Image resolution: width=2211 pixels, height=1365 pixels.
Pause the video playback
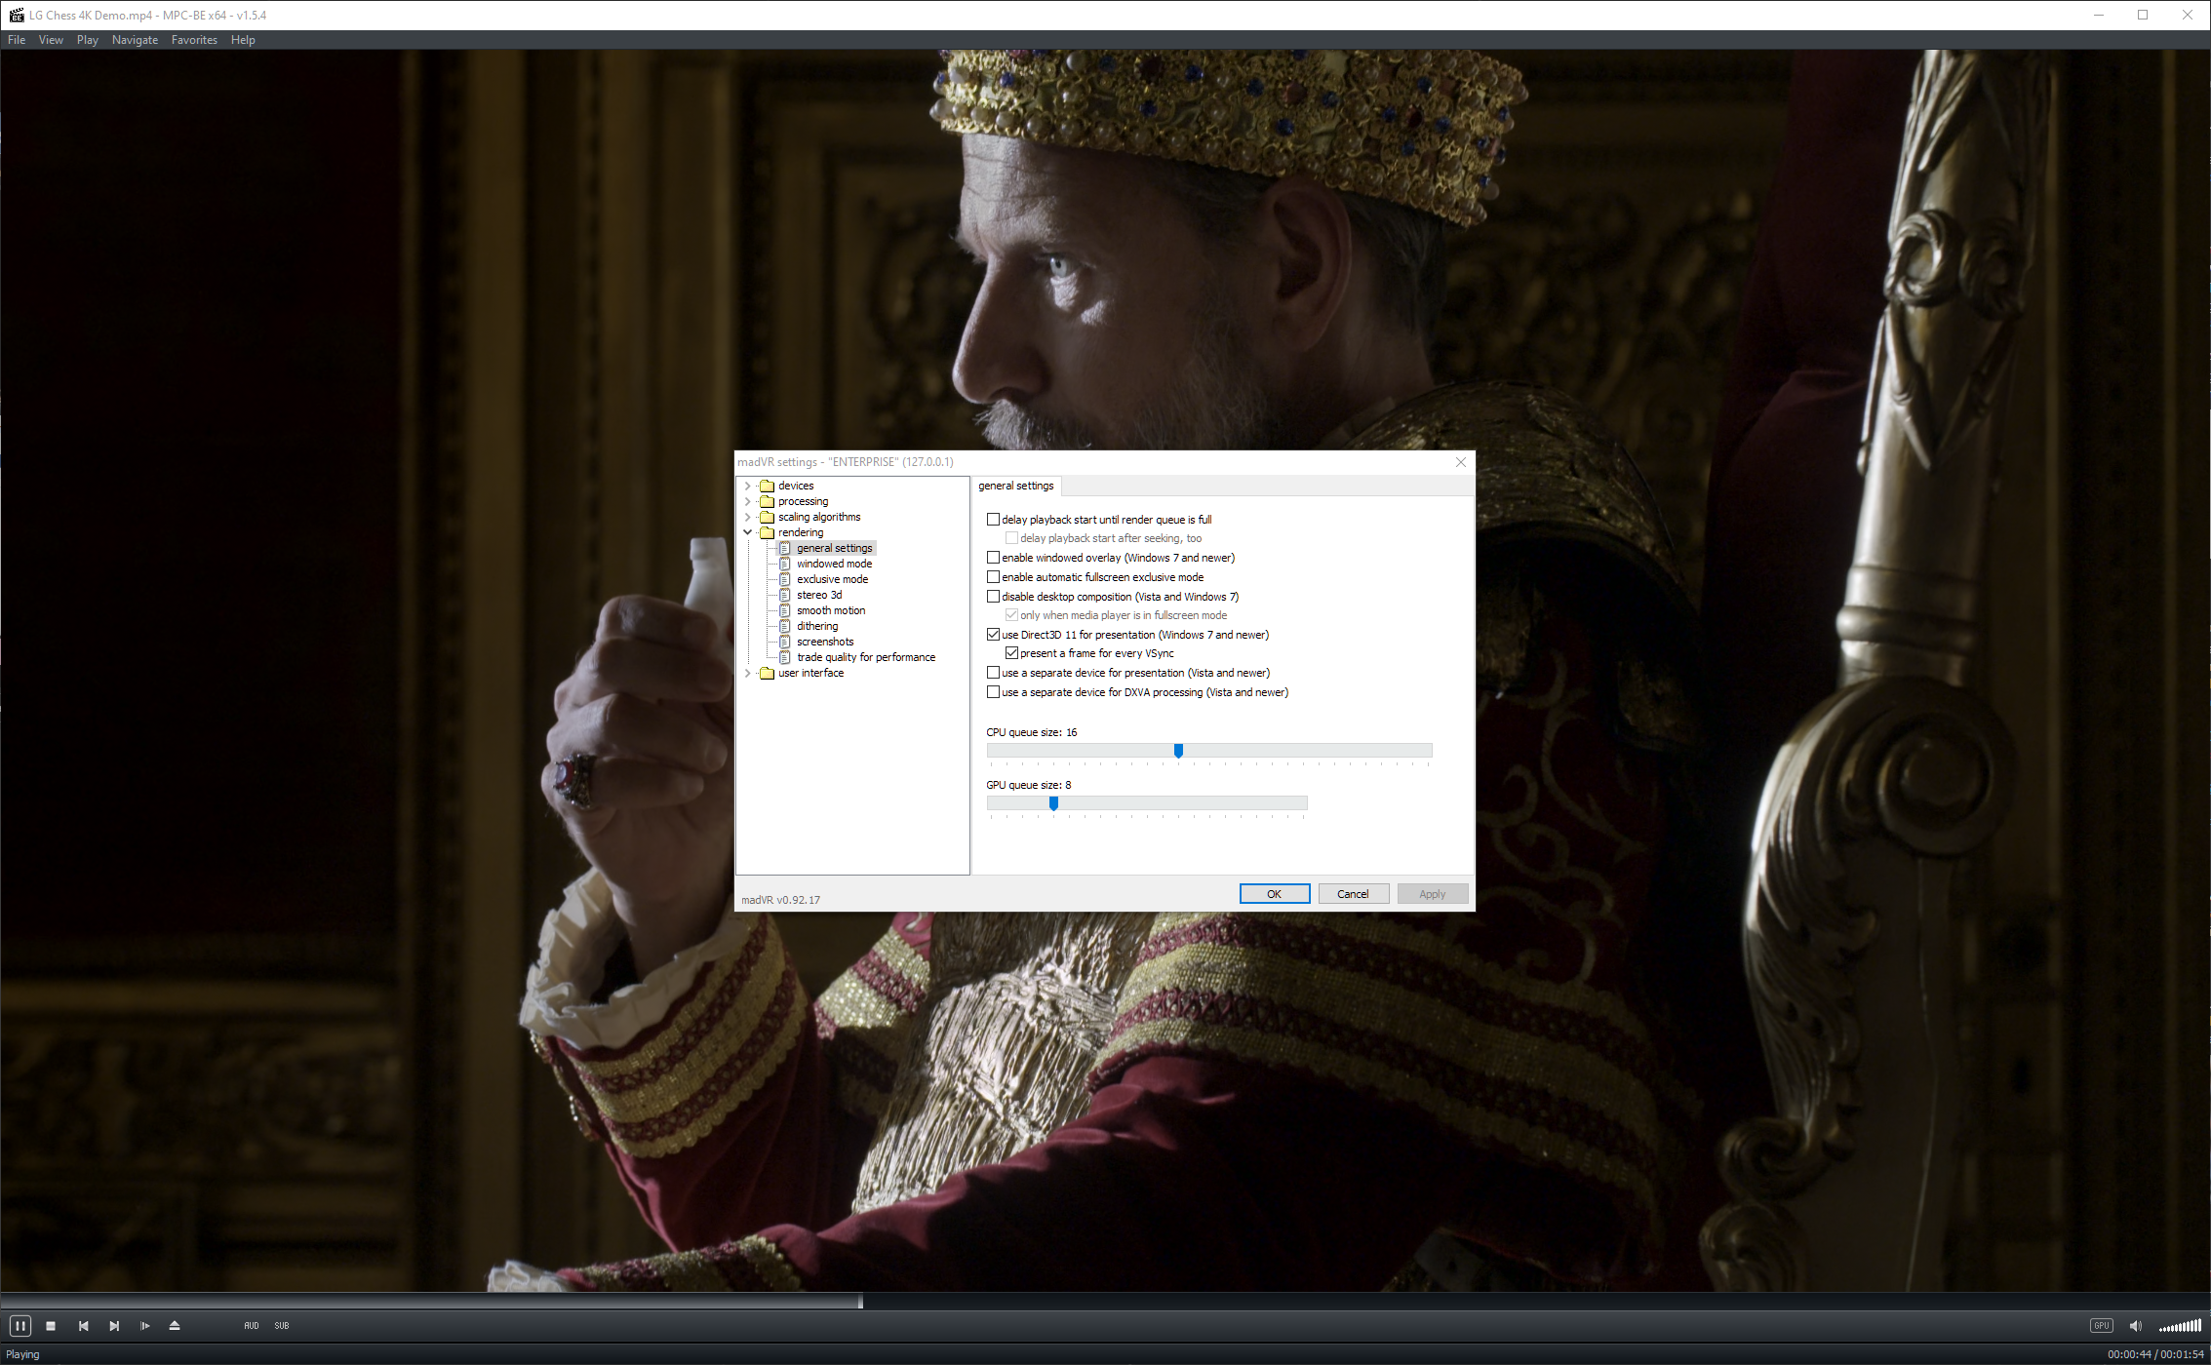pos(20,1326)
